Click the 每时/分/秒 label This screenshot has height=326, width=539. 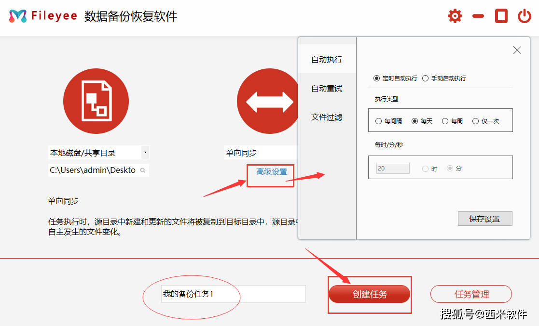pyautogui.click(x=389, y=145)
